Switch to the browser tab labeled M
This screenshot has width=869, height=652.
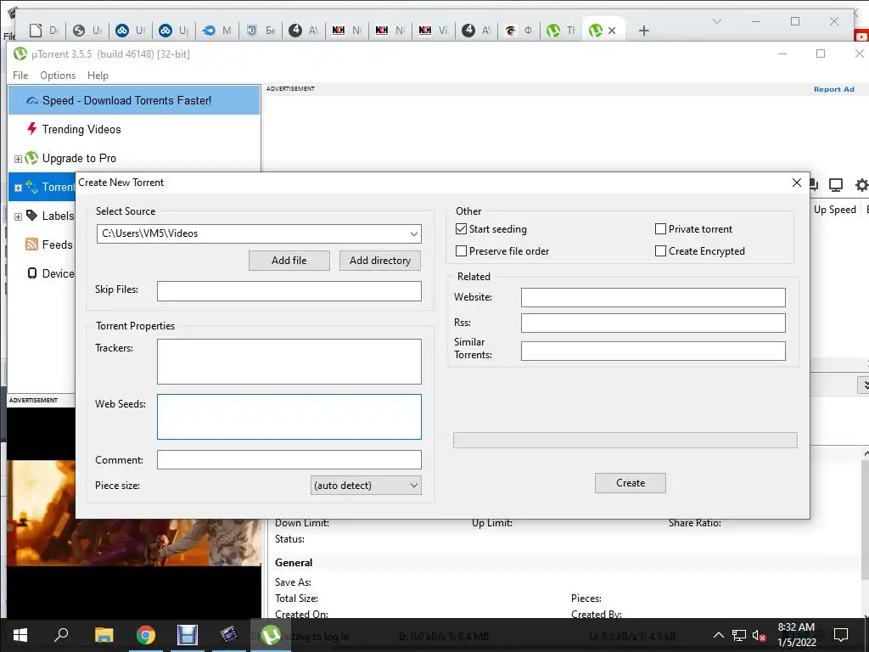(x=216, y=31)
